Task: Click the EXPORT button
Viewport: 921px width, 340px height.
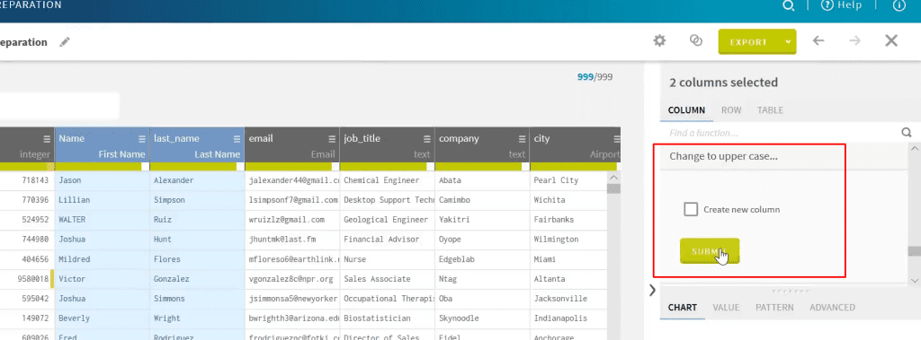Action: click(x=749, y=42)
